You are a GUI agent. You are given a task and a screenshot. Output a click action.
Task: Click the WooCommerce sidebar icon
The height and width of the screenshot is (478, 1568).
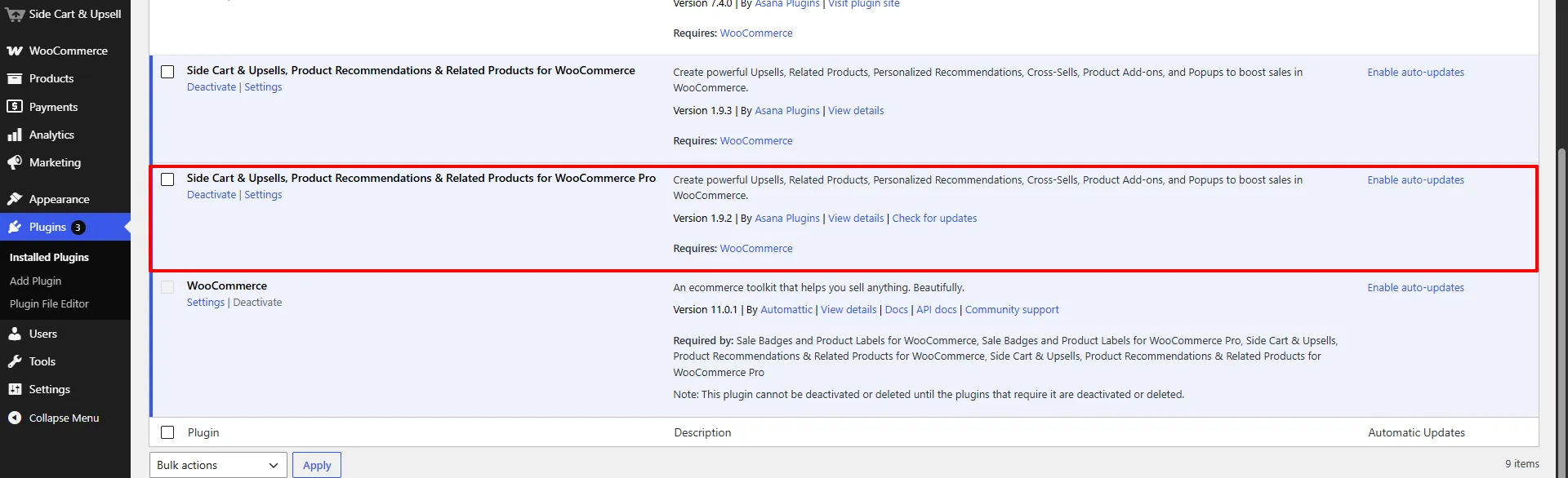(x=15, y=51)
